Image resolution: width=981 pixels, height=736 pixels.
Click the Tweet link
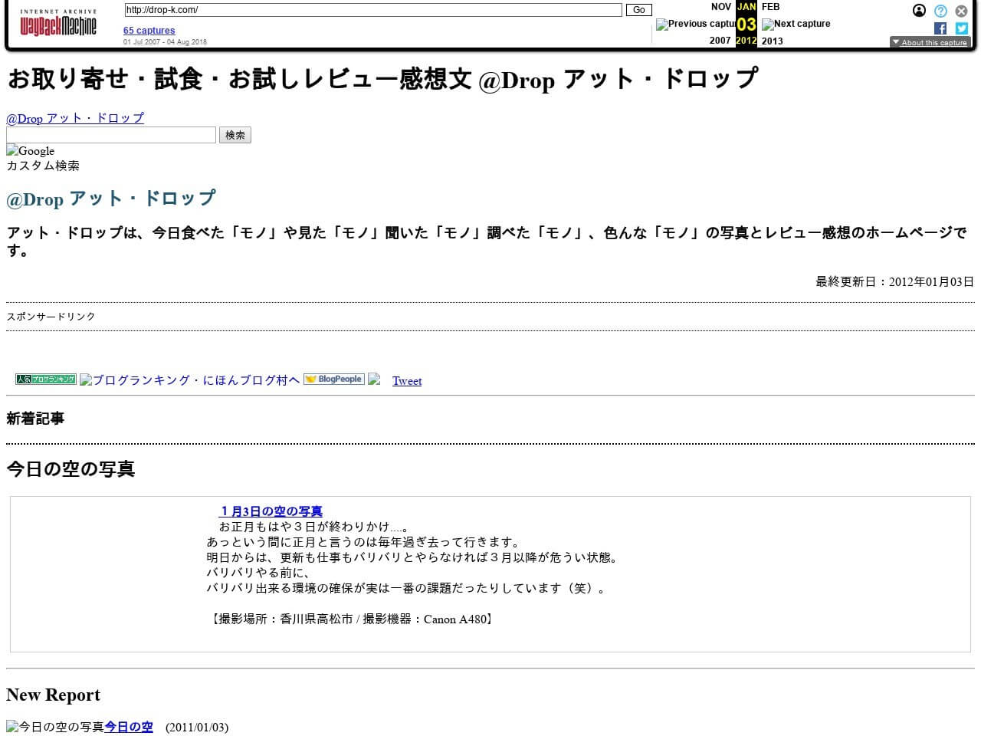pyautogui.click(x=406, y=380)
